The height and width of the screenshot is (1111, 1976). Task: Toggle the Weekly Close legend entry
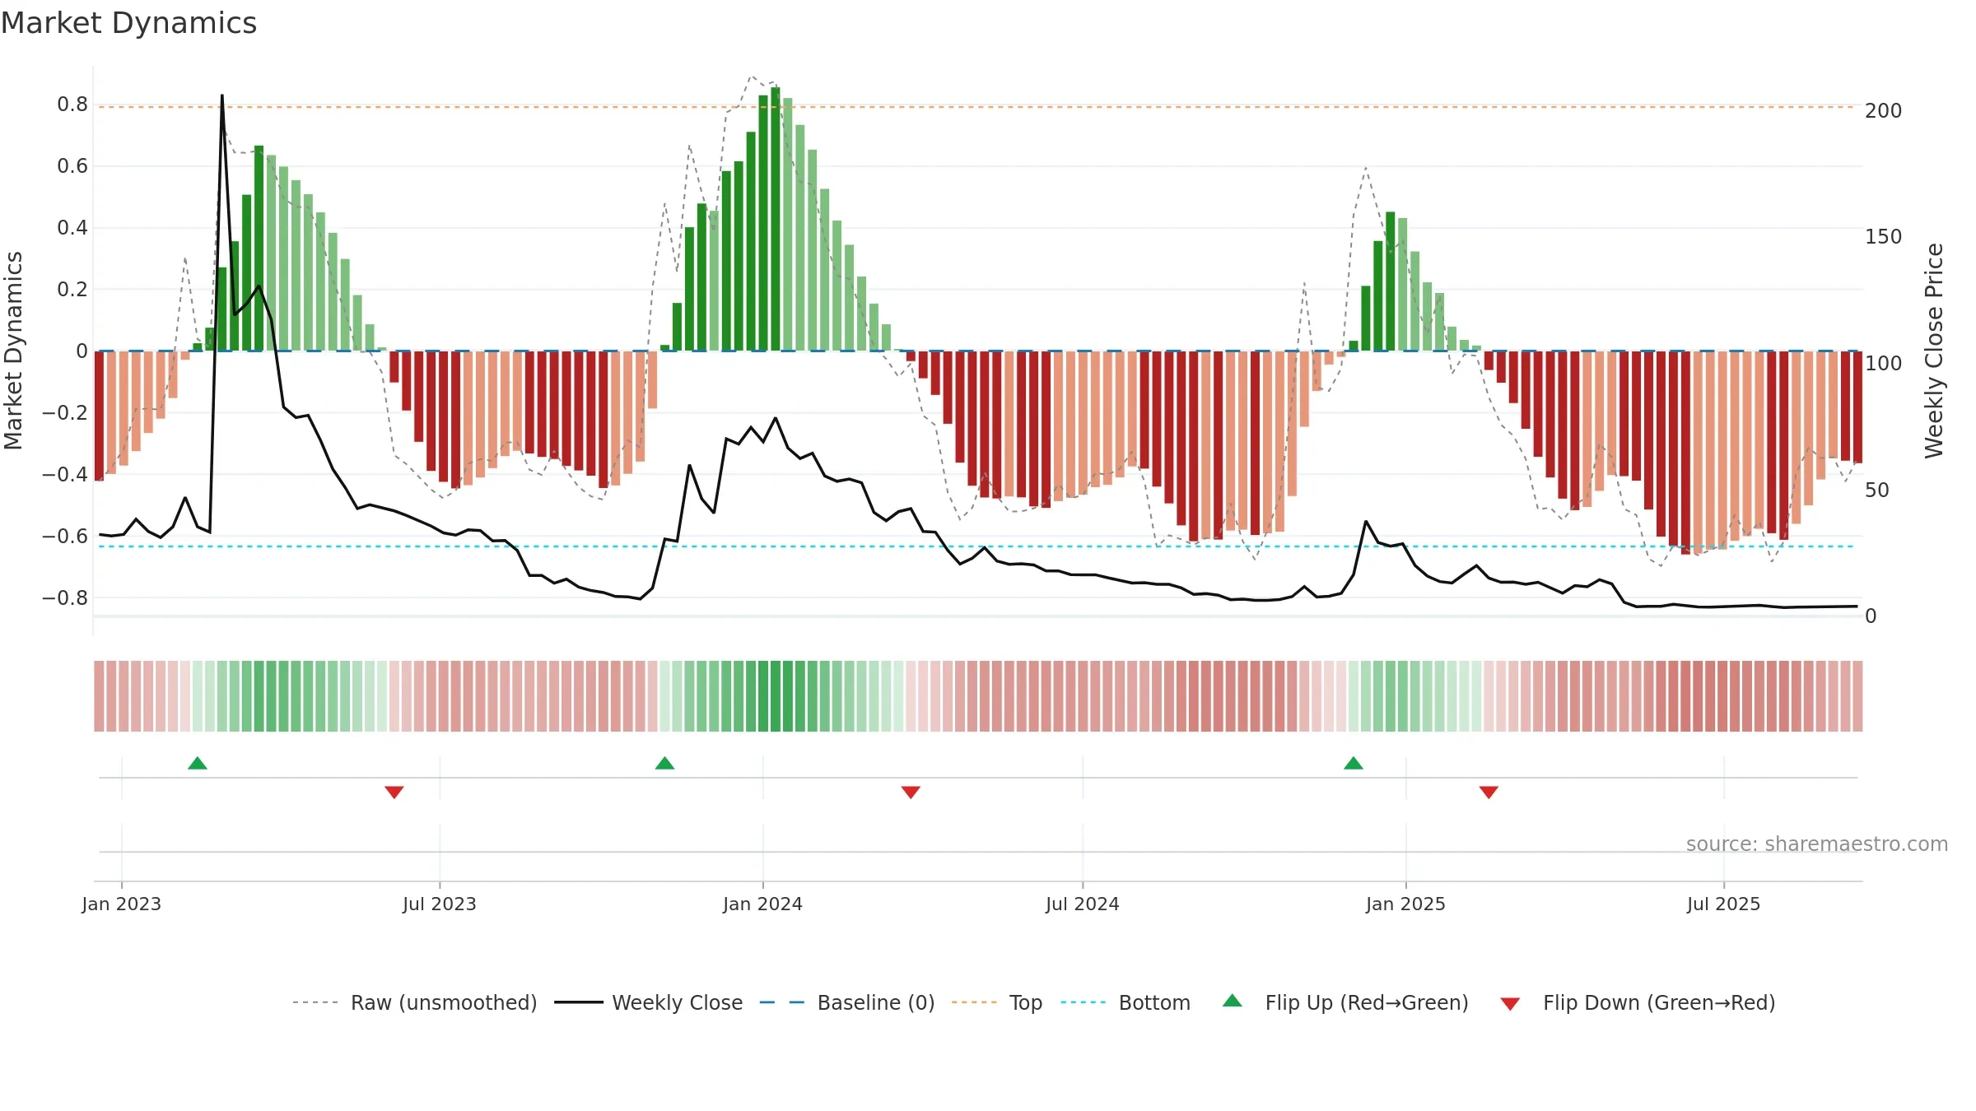click(x=649, y=1002)
